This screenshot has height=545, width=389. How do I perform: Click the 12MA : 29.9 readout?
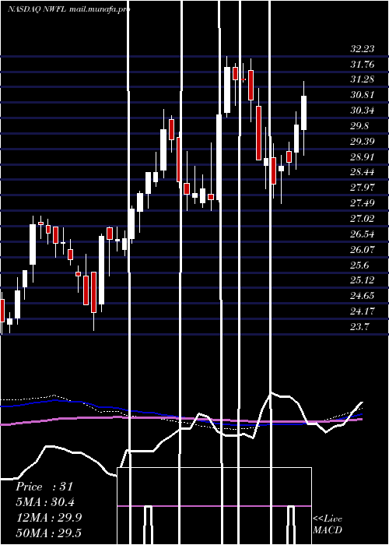48,518
